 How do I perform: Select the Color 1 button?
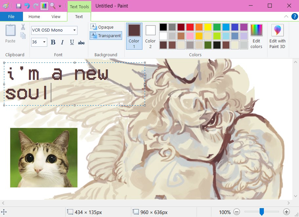[x=134, y=36]
